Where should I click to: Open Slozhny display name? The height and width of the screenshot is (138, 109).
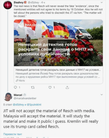pos(19,3)
